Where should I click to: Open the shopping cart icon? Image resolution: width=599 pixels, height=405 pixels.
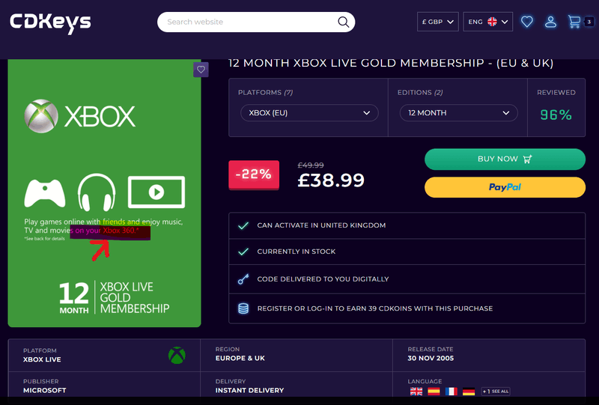click(x=575, y=22)
